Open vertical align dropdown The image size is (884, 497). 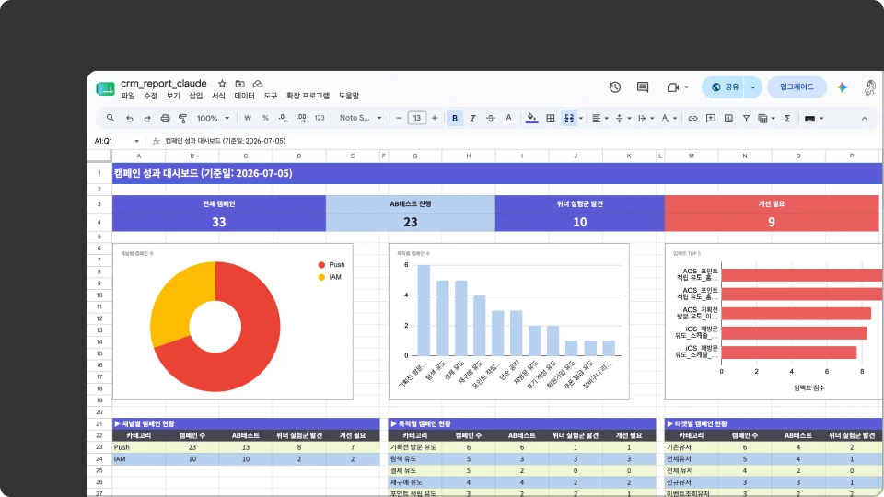coord(623,119)
